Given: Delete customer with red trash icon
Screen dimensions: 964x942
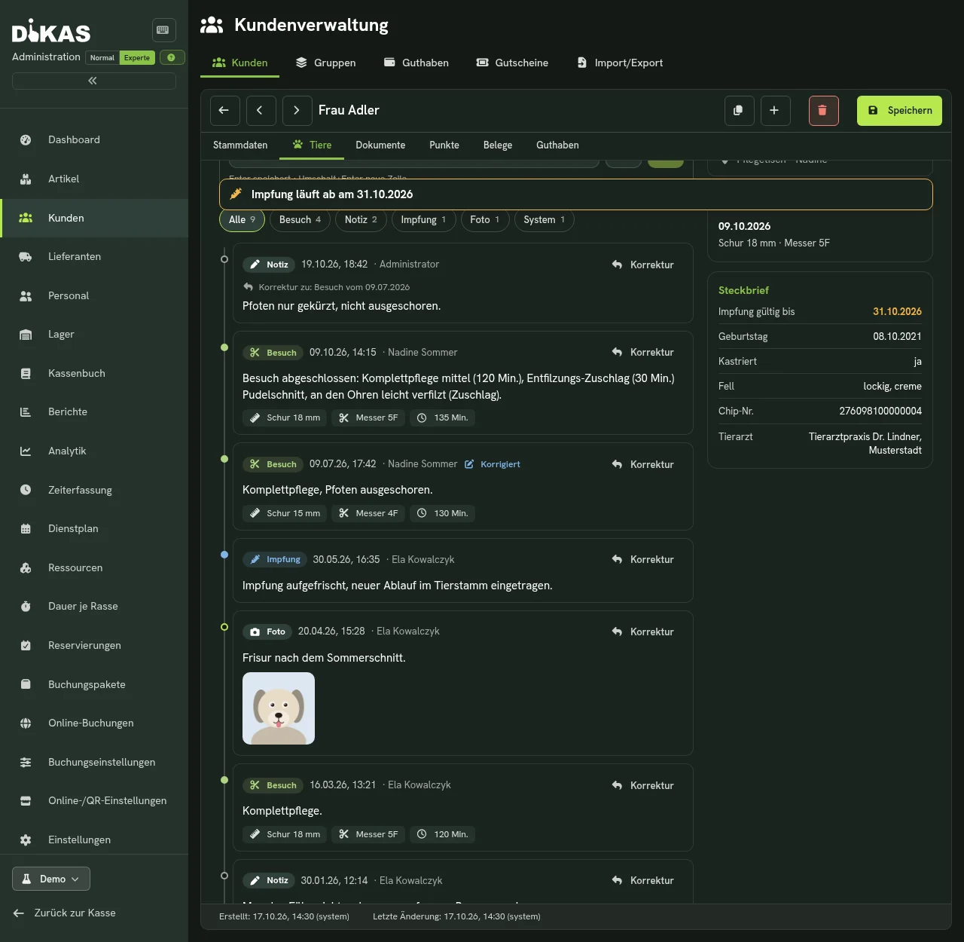Looking at the screenshot, I should (x=823, y=110).
